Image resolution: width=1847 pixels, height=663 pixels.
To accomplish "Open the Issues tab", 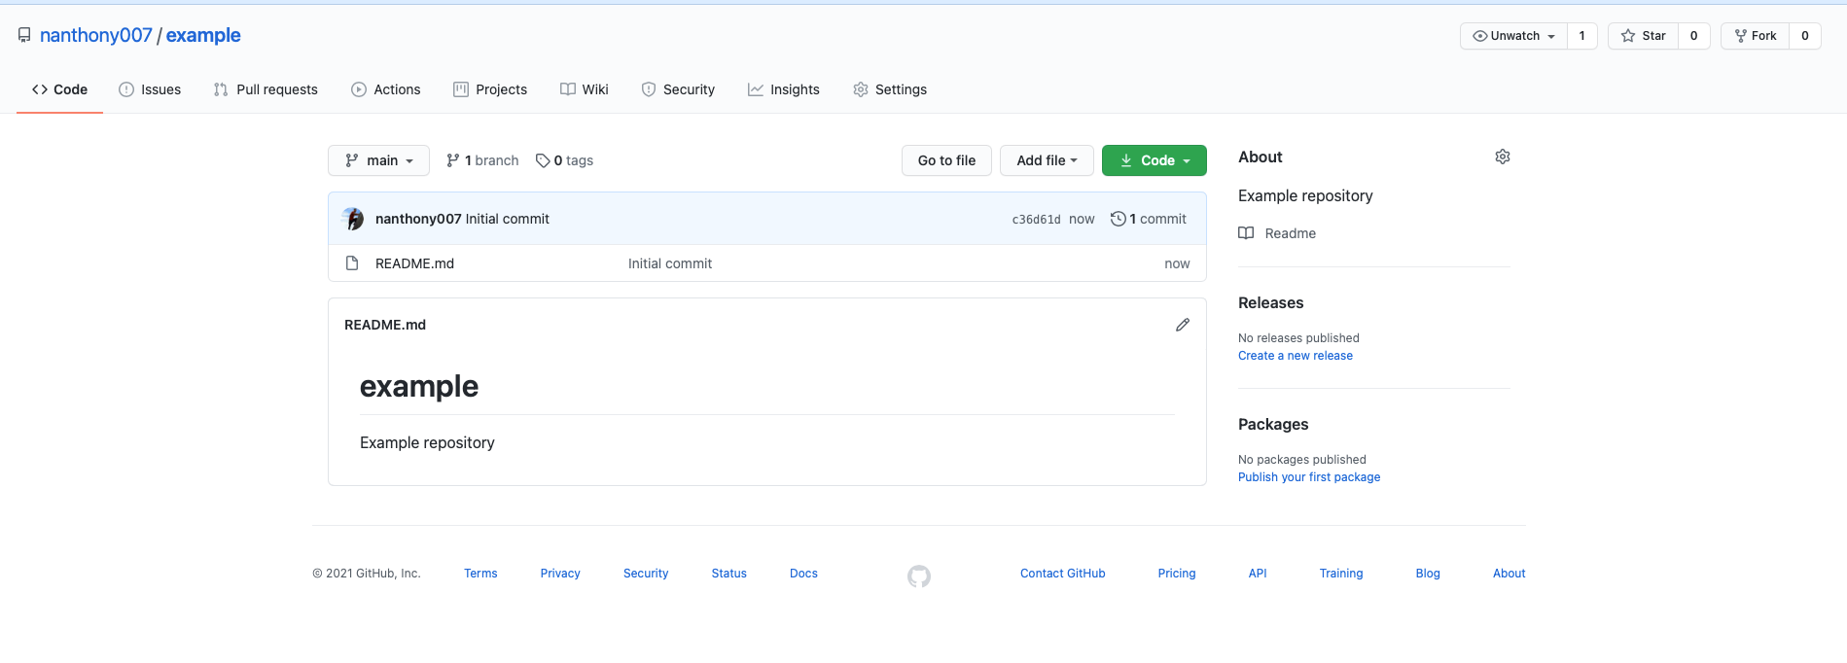I will tap(150, 89).
